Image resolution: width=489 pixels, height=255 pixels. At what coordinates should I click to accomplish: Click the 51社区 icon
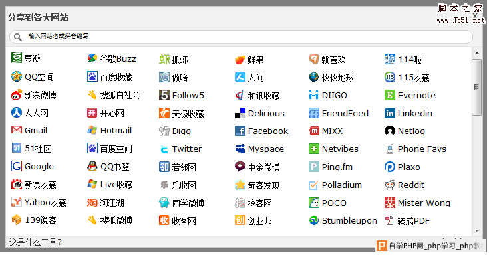coord(17,148)
